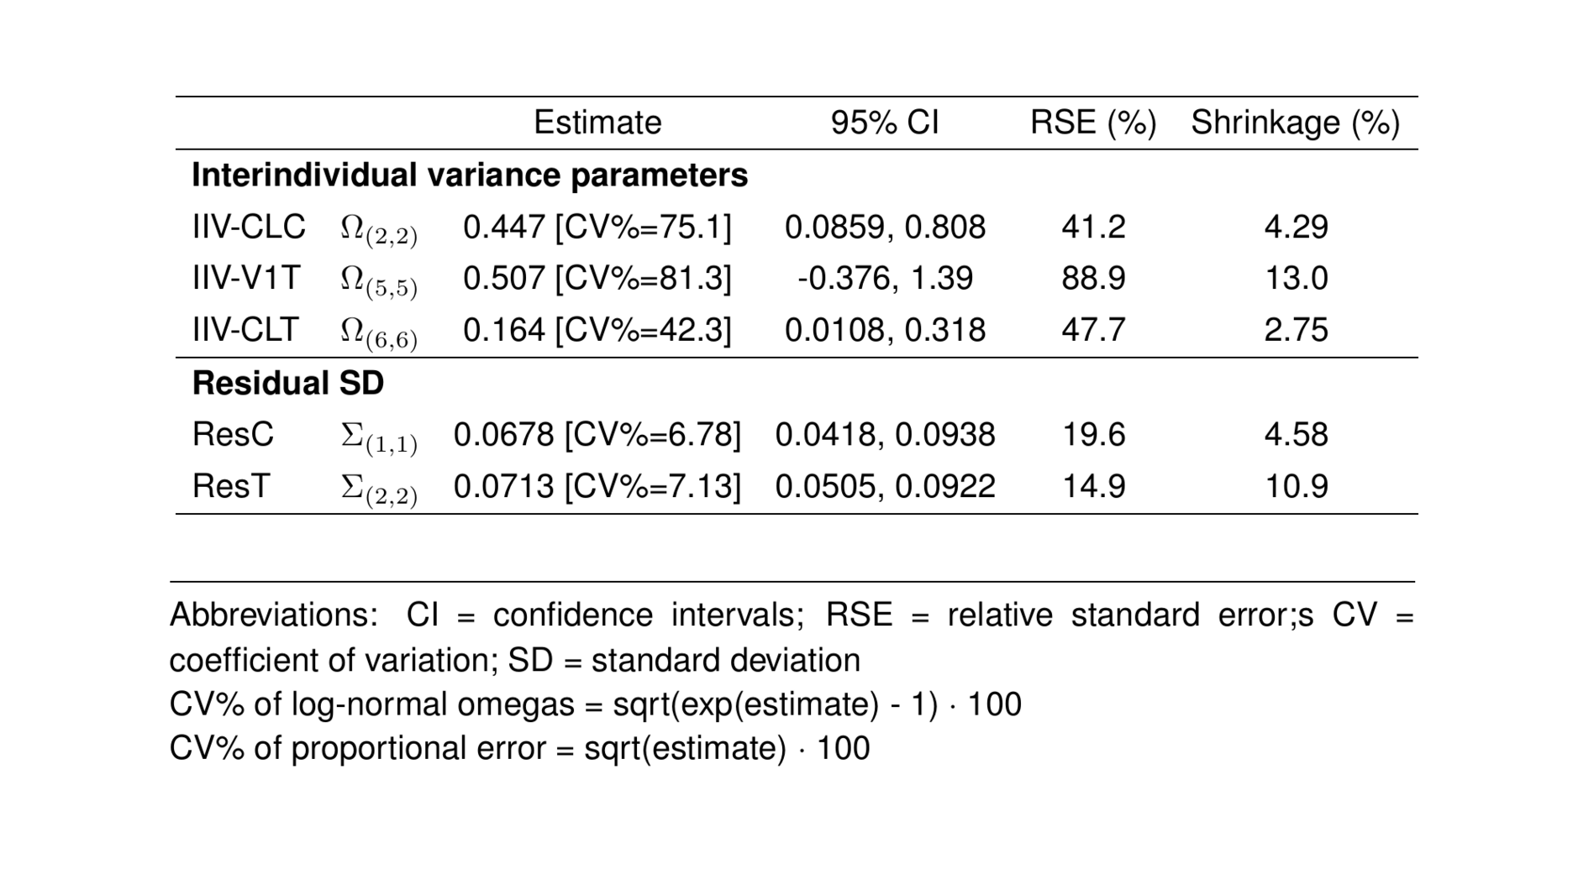Click the ResC row label
Viewport: 1594px width, 869px height.
(233, 434)
